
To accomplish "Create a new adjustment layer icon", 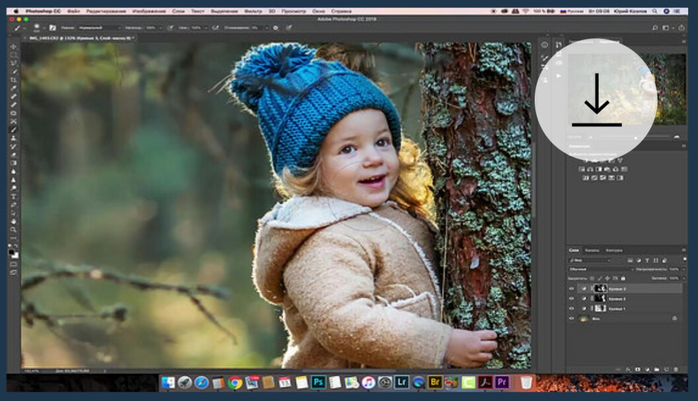I will (647, 369).
